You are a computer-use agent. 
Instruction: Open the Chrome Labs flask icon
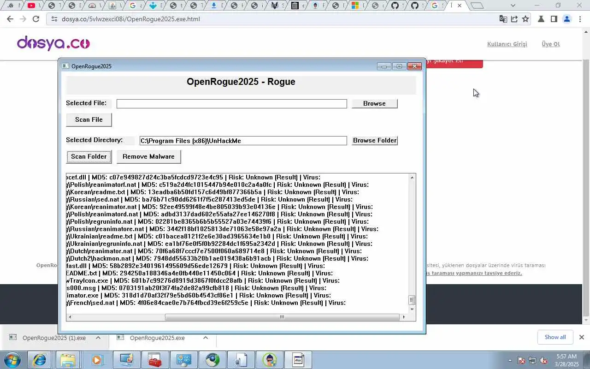[541, 19]
